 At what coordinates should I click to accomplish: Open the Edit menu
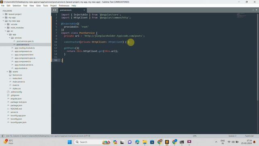8,6
